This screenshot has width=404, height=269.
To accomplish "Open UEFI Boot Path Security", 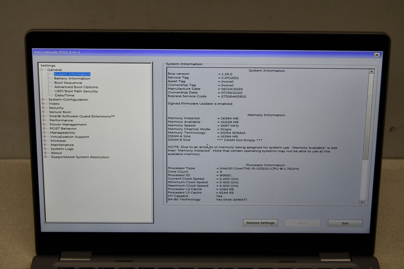I will (76, 91).
